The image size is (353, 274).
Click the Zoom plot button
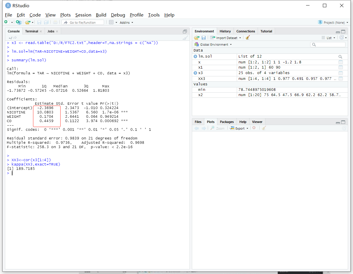[x=218, y=128]
